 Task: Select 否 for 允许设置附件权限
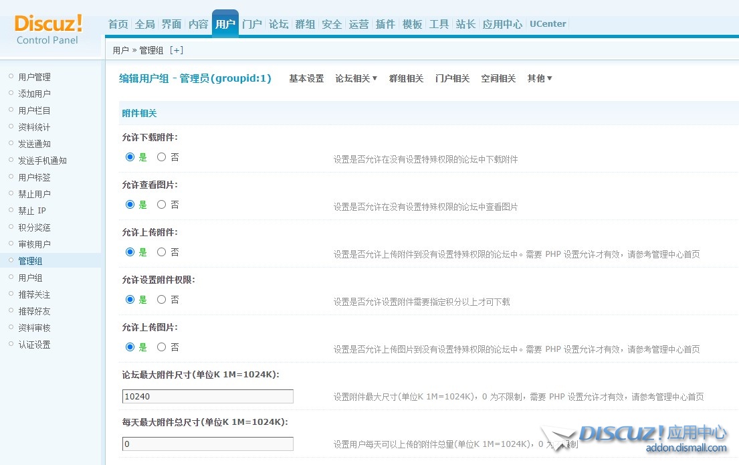pyautogui.click(x=161, y=300)
